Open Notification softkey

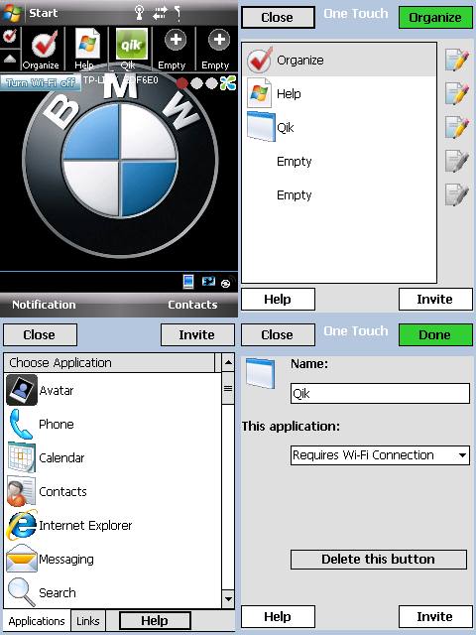coord(44,305)
